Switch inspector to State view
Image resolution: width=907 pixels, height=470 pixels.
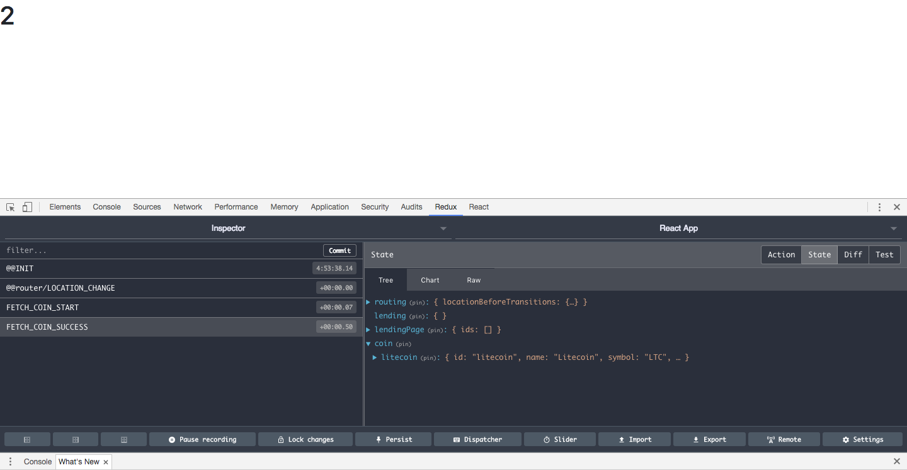(x=819, y=255)
